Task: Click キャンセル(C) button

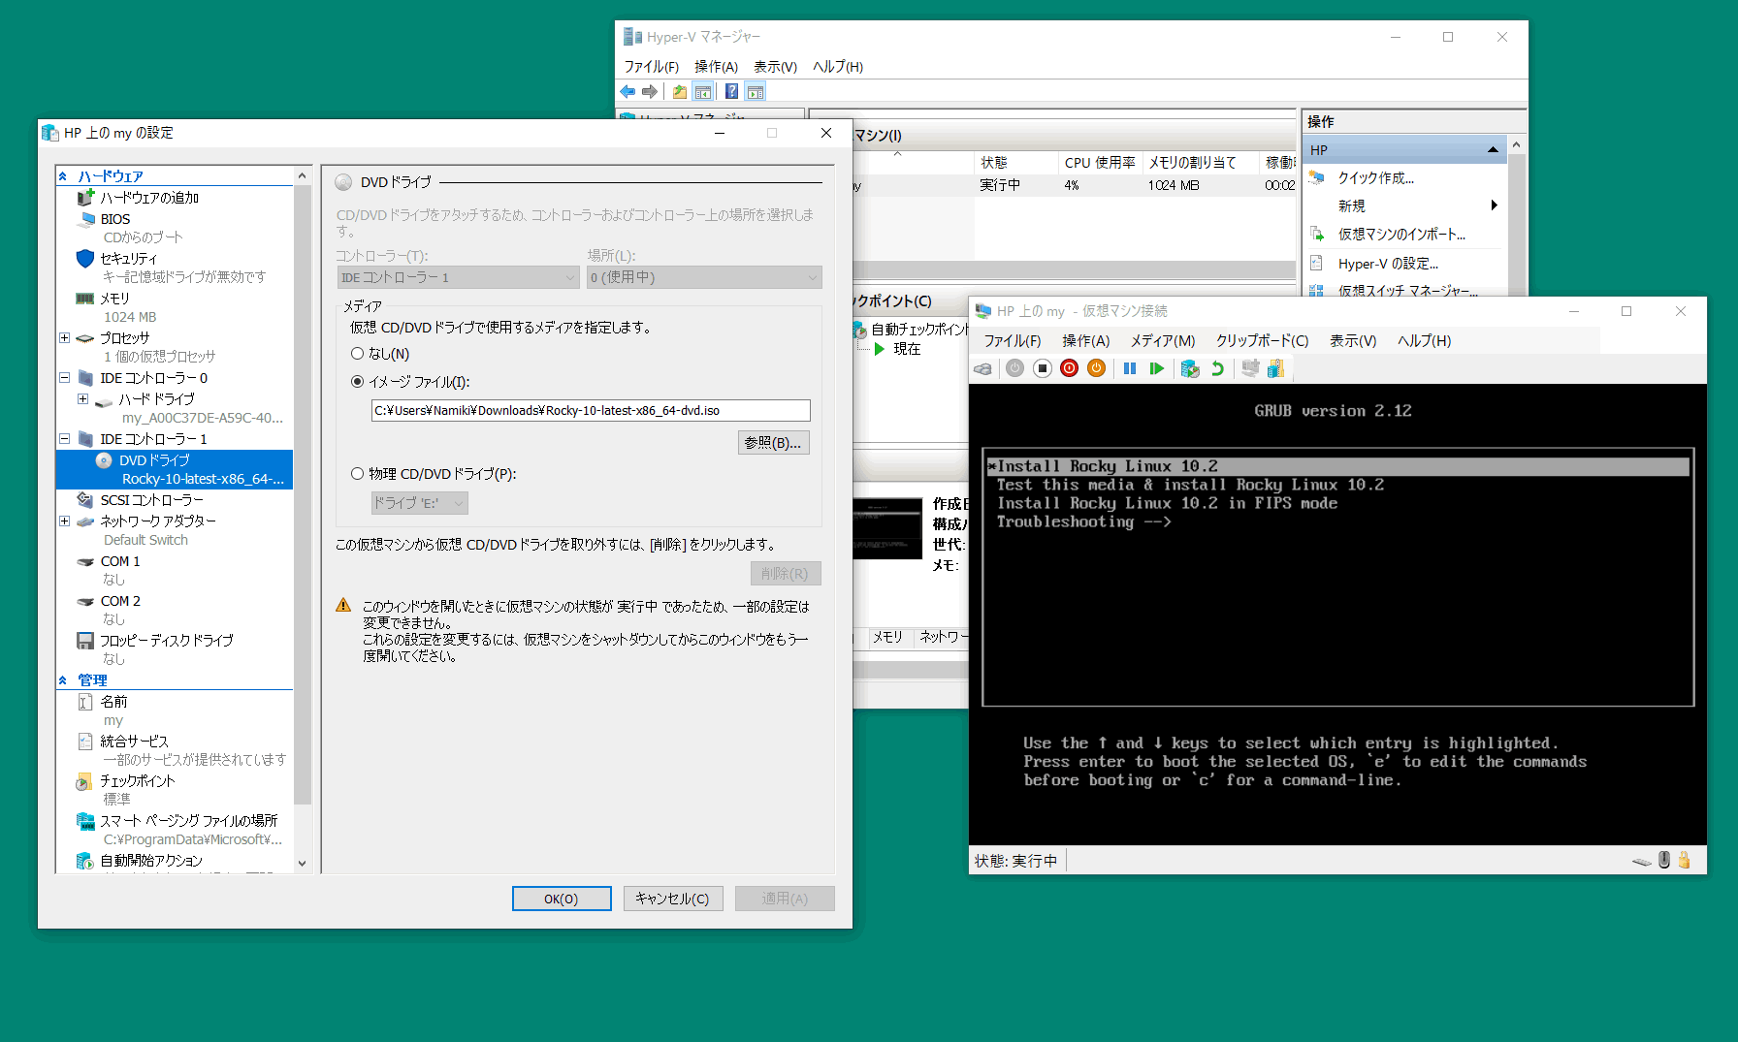Action: 673,899
